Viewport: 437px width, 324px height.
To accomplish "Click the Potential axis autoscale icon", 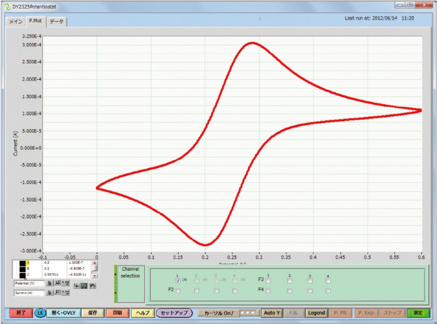I will (57, 283).
